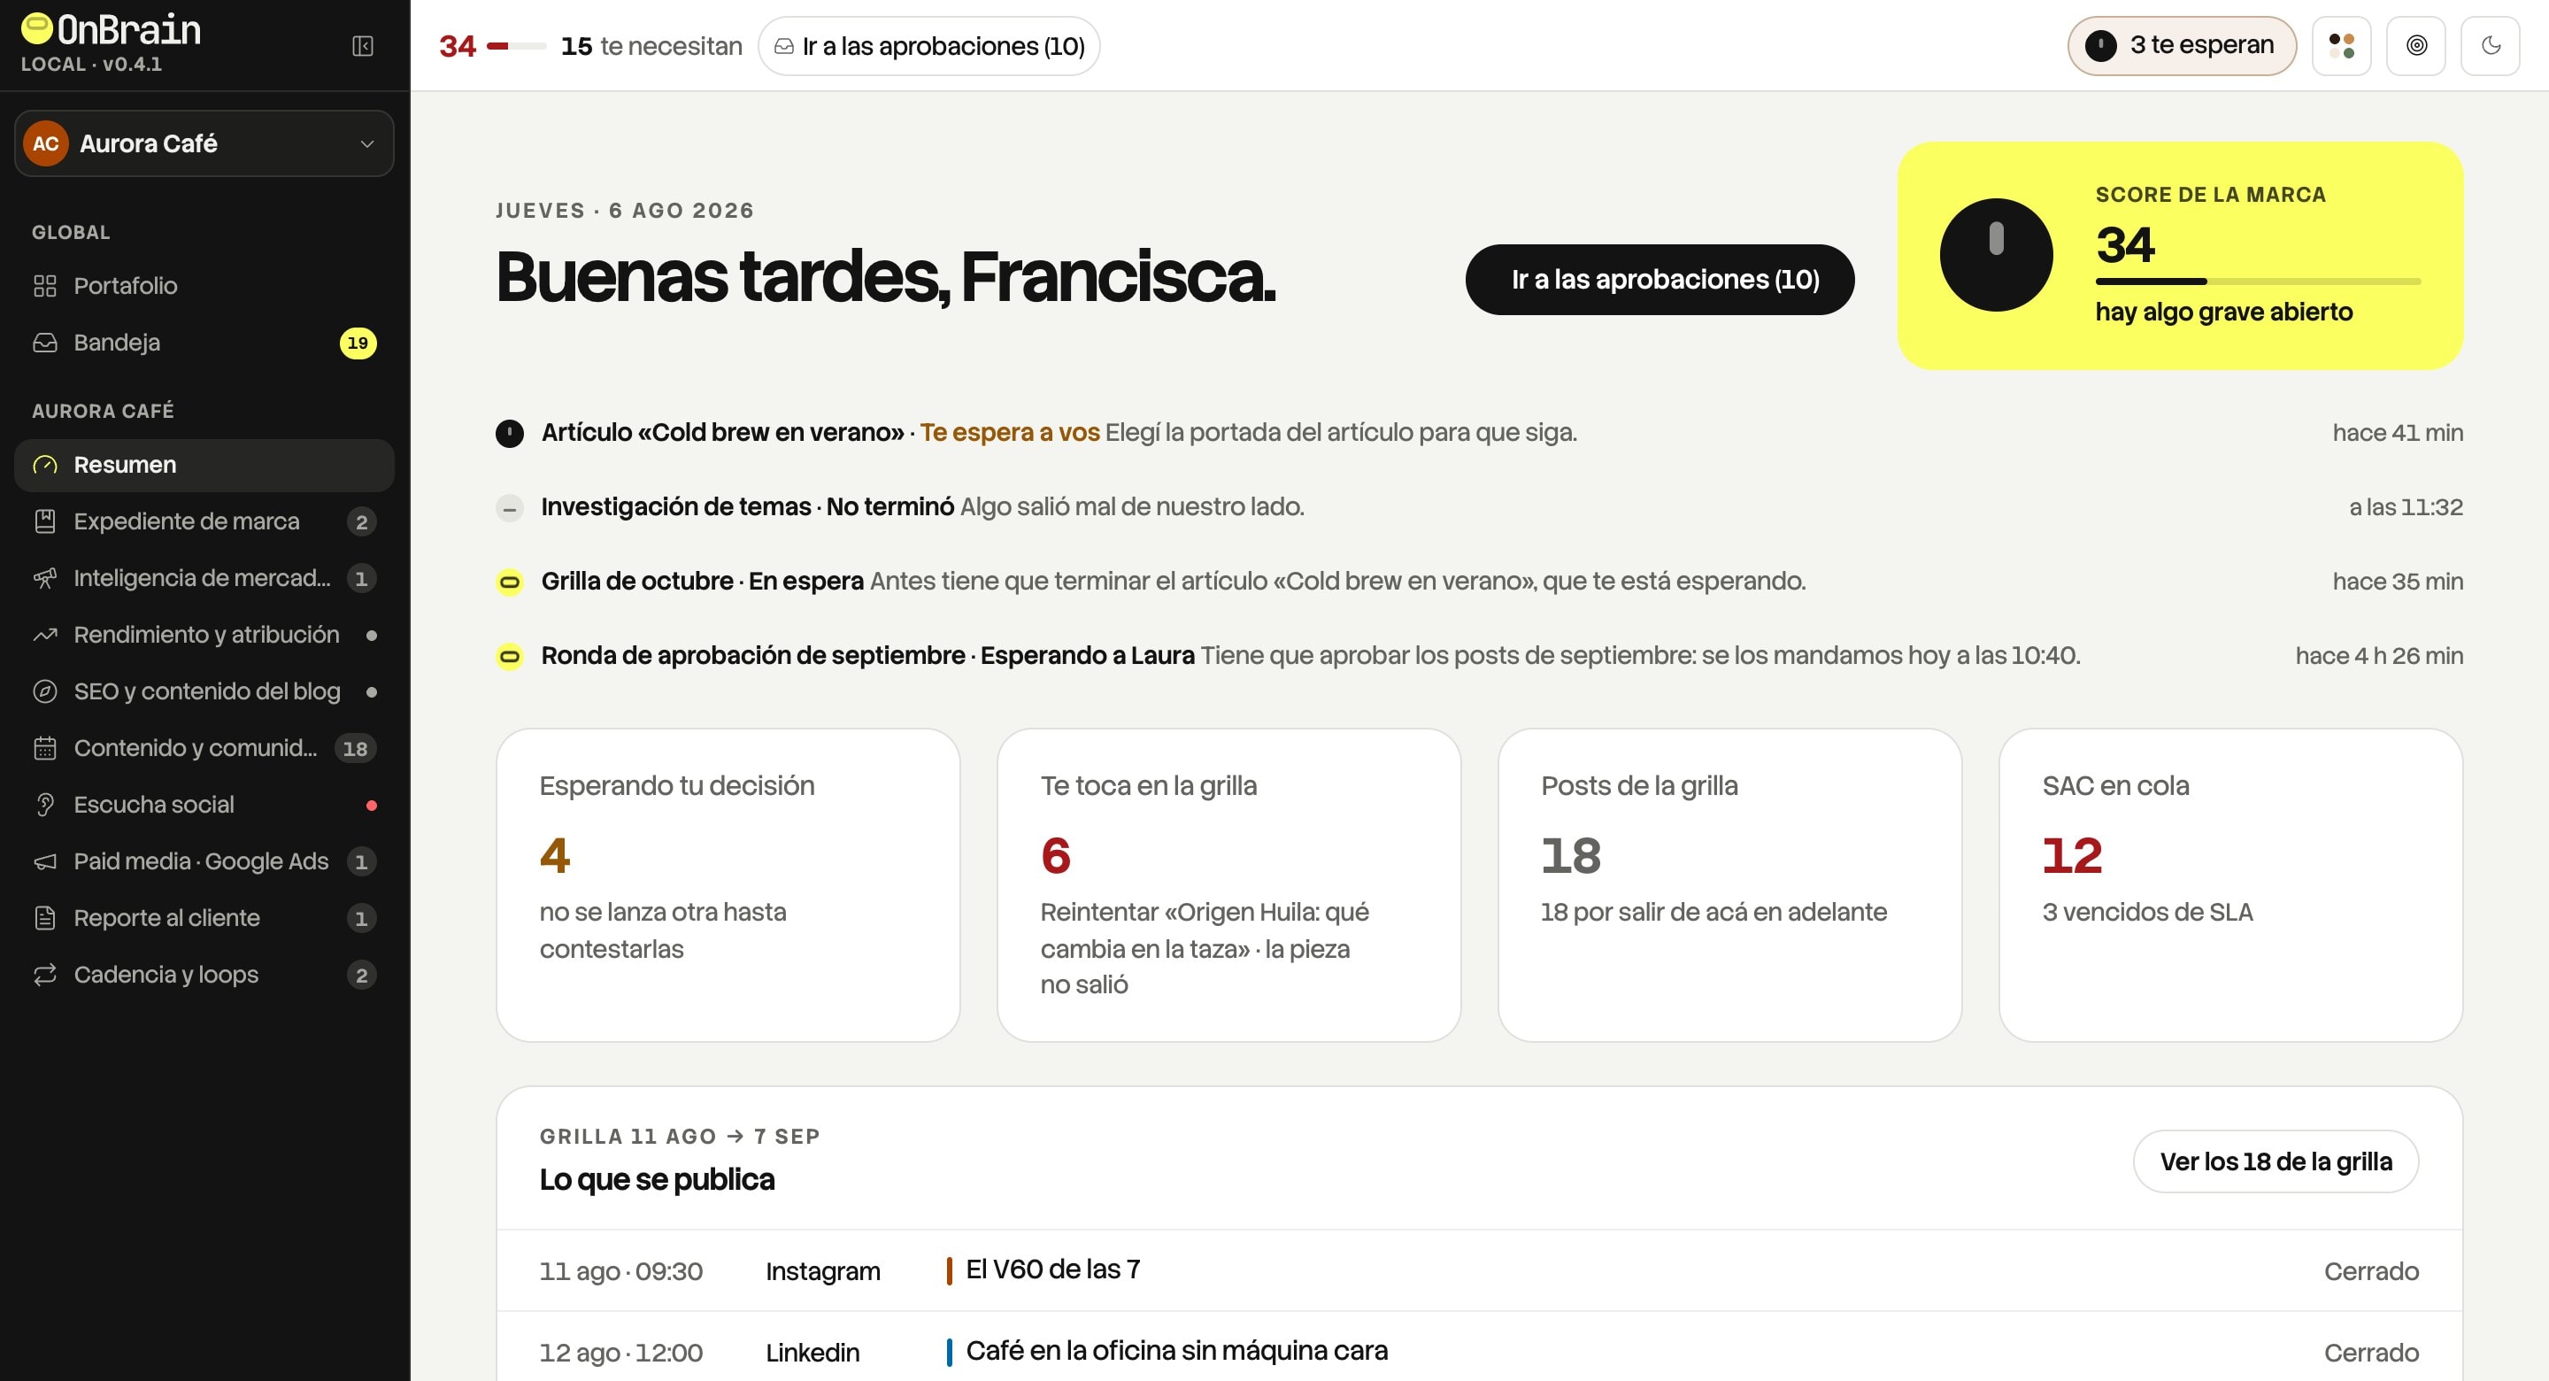This screenshot has height=1381, width=2549.
Task: Click the top bar score 34 progress bar
Action: [517, 47]
